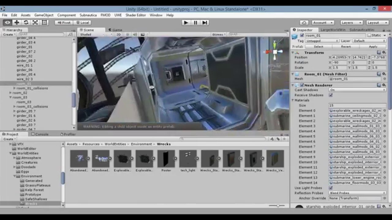Toggle 2D scene view mode

(119, 35)
